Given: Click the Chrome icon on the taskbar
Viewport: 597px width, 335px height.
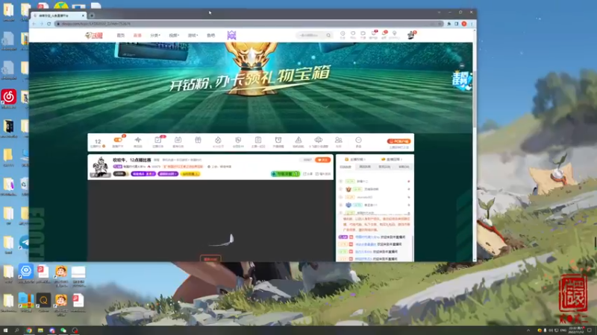Looking at the screenshot, I should click(x=29, y=331).
